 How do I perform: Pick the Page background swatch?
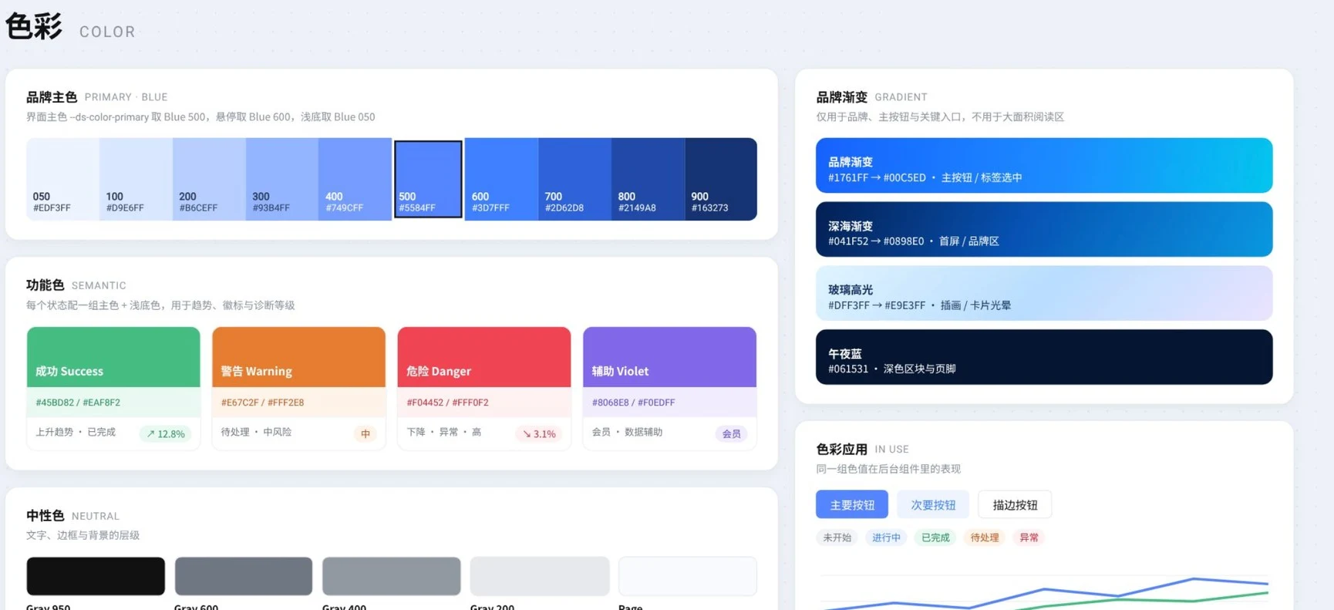[688, 576]
